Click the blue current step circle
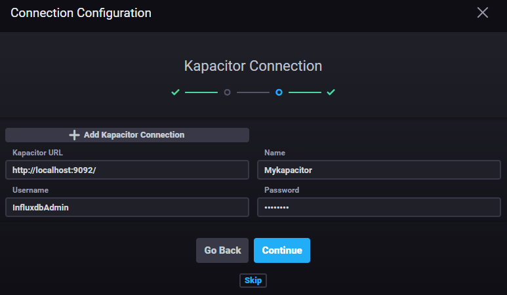507x295 pixels. pyautogui.click(x=279, y=92)
